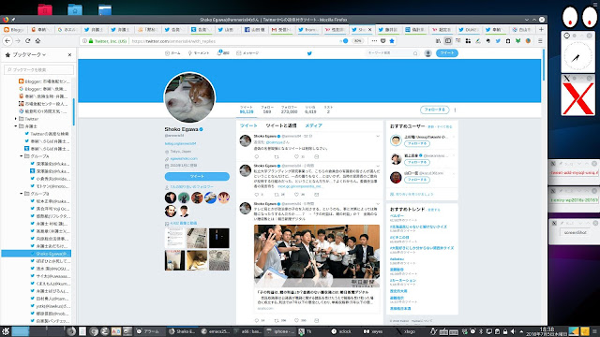The height and width of the screenshot is (337, 600).
Task: Reload the current page
Action: pos(27,41)
